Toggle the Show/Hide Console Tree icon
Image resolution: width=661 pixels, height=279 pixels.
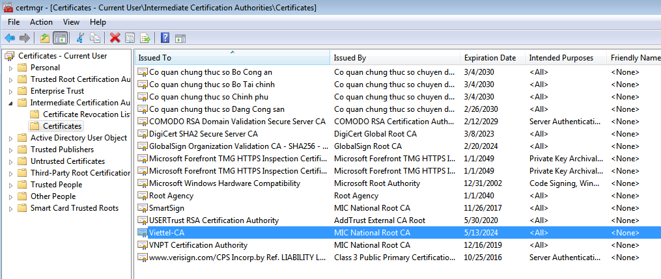pos(61,38)
